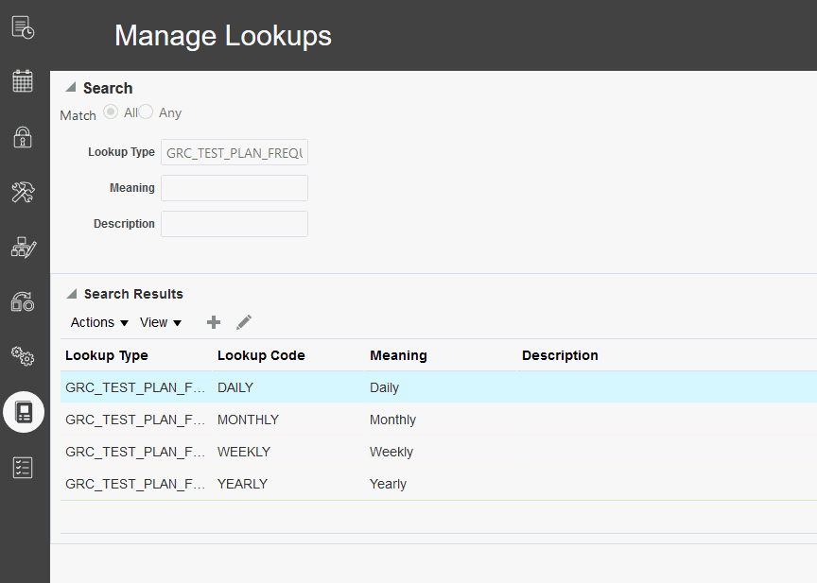Screen dimensions: 817x583
Task: Click the pencil edit icon
Action: point(244,322)
